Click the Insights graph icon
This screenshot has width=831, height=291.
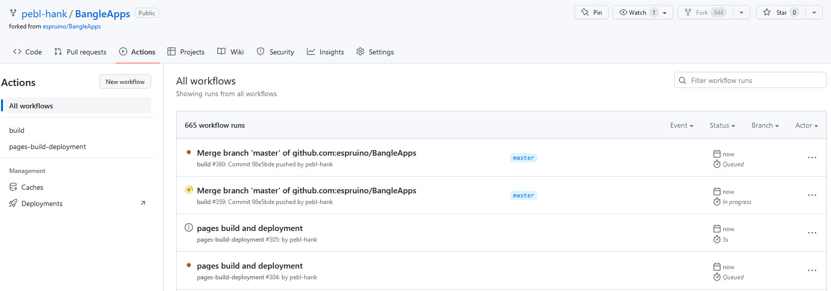pyautogui.click(x=311, y=51)
